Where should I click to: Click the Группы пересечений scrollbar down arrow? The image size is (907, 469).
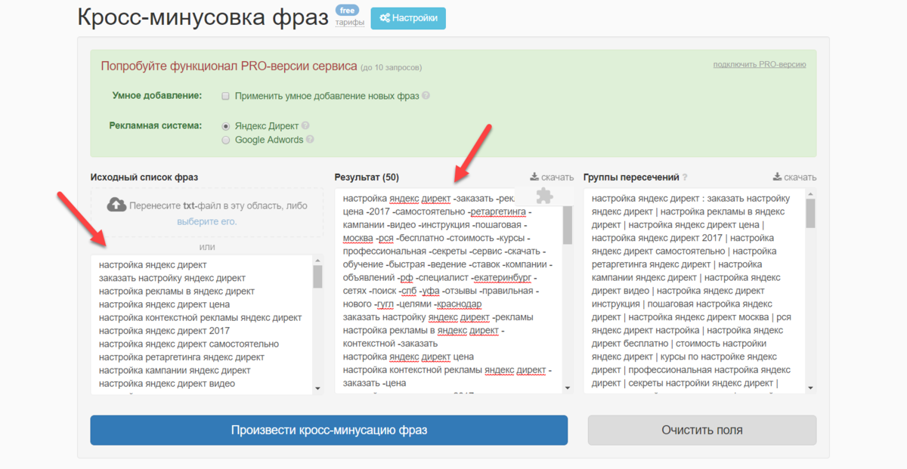click(810, 388)
